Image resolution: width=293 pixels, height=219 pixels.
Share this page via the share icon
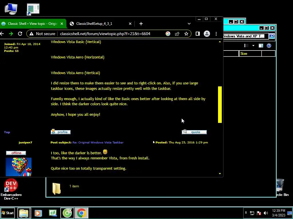tap(177, 34)
